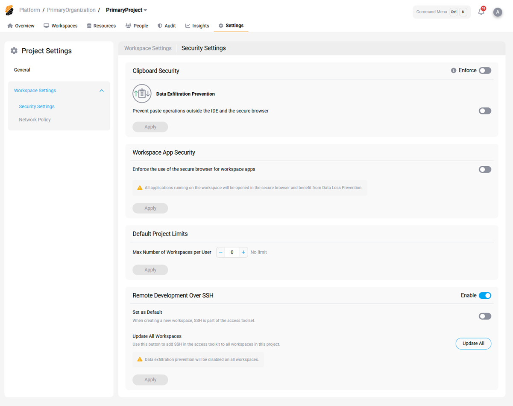Select the Workspaces monitor icon
This screenshot has height=406, width=513.
pos(45,26)
